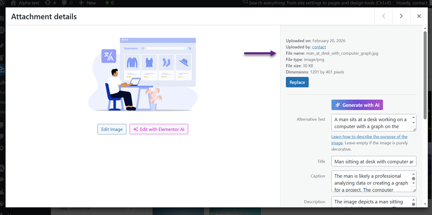Click the dialog scrollbar up arrow
The image size is (432, 215).
point(425,28)
